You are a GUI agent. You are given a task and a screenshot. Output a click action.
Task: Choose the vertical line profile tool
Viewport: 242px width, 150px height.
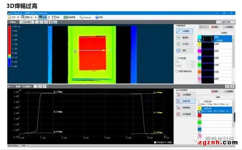[184, 38]
